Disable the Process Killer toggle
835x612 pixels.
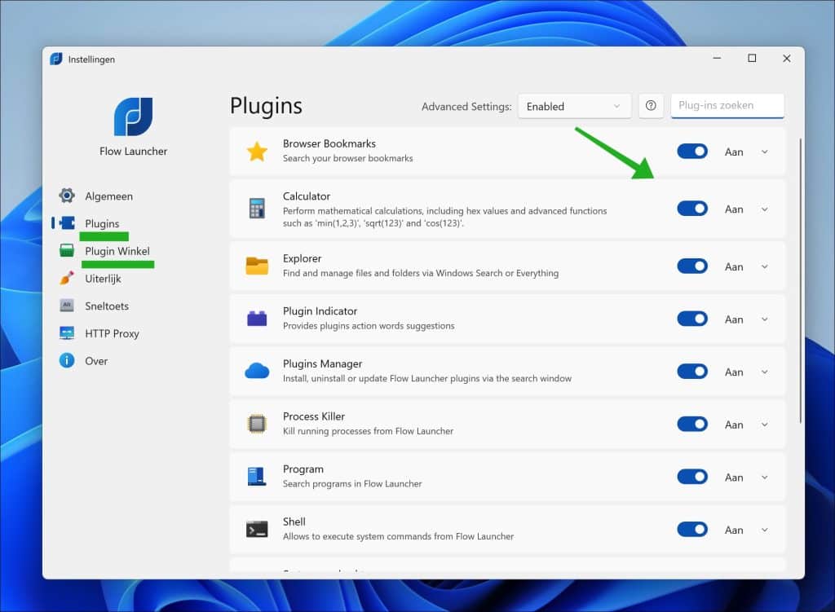(692, 424)
